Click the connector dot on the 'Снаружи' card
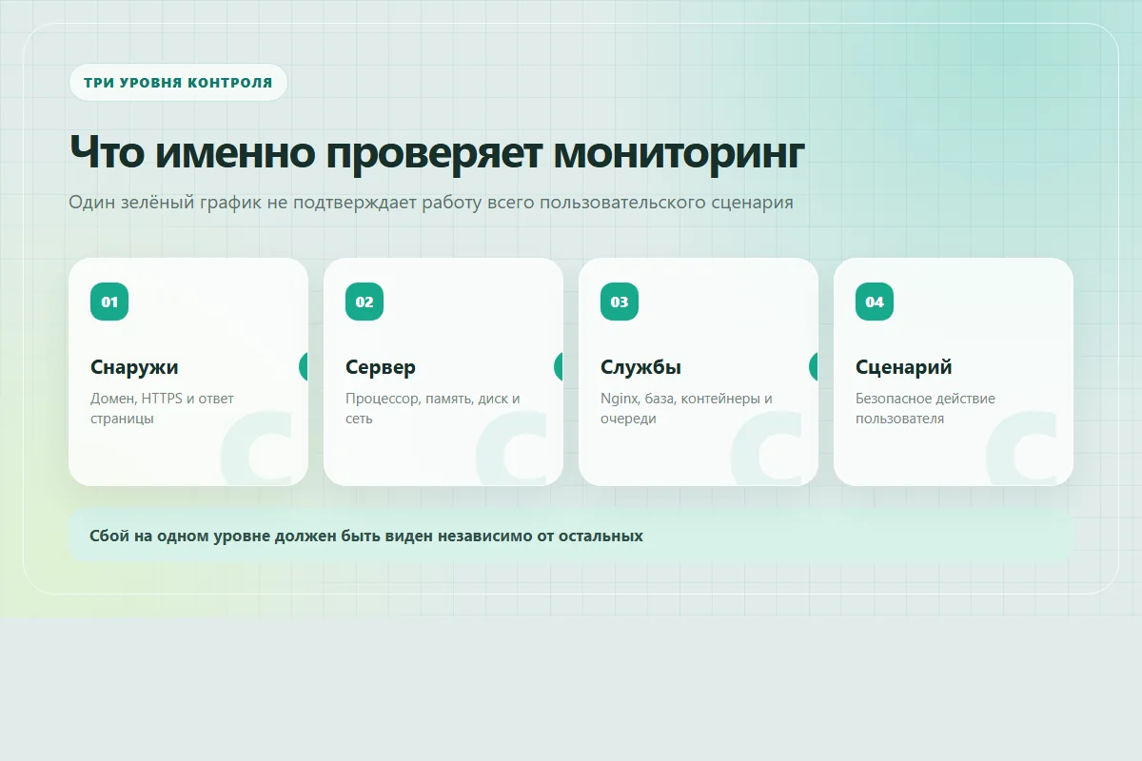The height and width of the screenshot is (761, 1142). point(305,366)
